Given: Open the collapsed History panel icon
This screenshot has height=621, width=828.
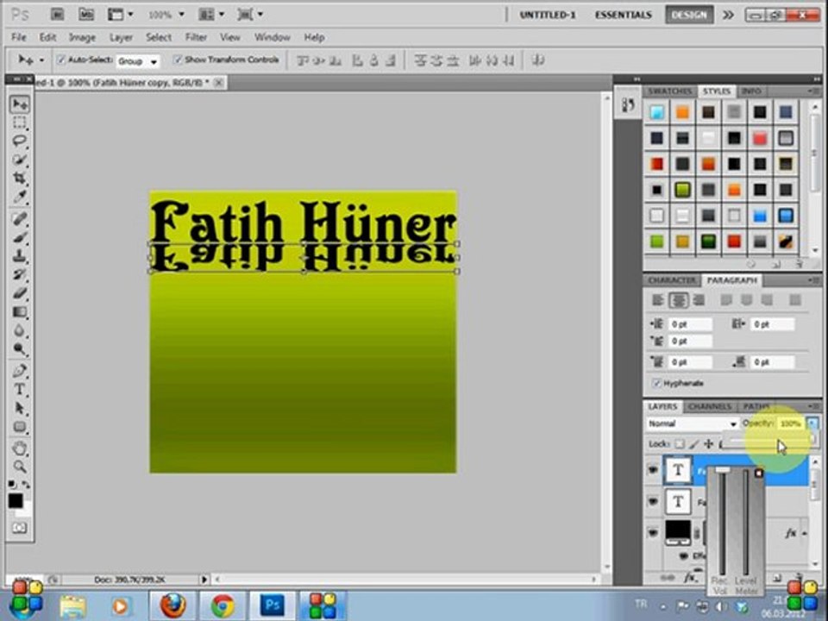Looking at the screenshot, I should [628, 104].
